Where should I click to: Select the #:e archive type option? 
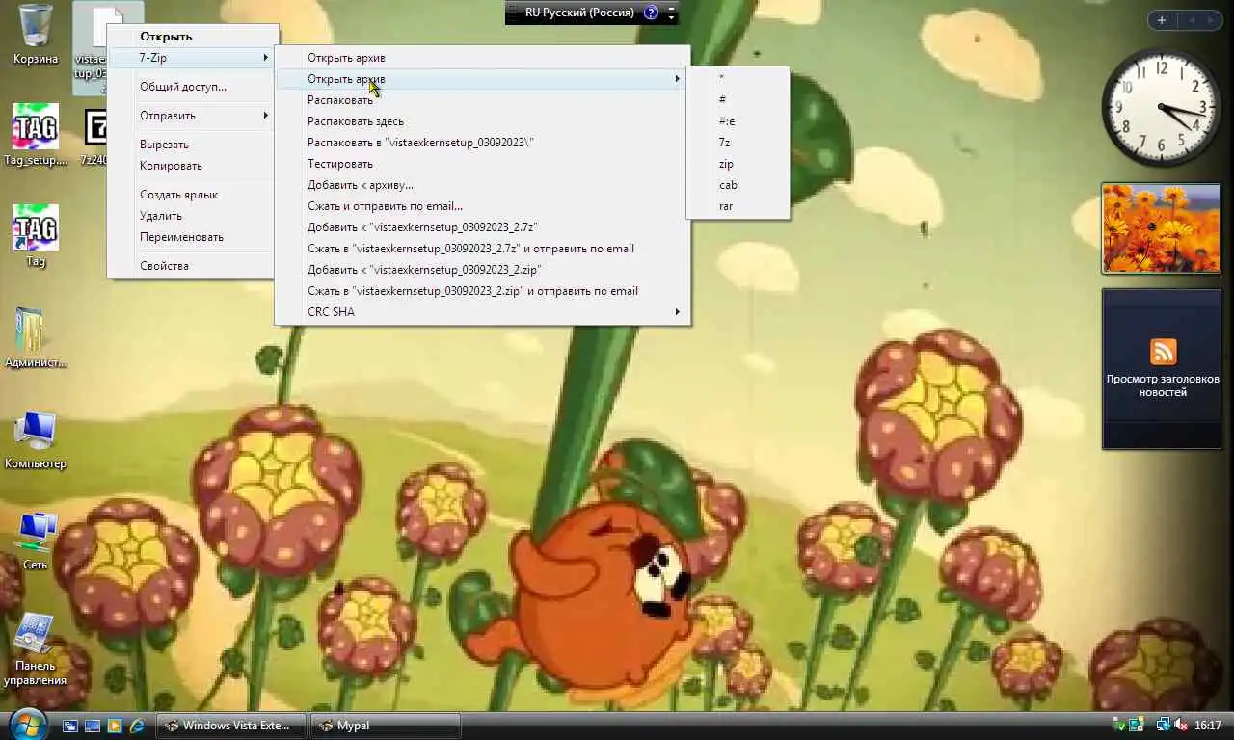click(738, 121)
